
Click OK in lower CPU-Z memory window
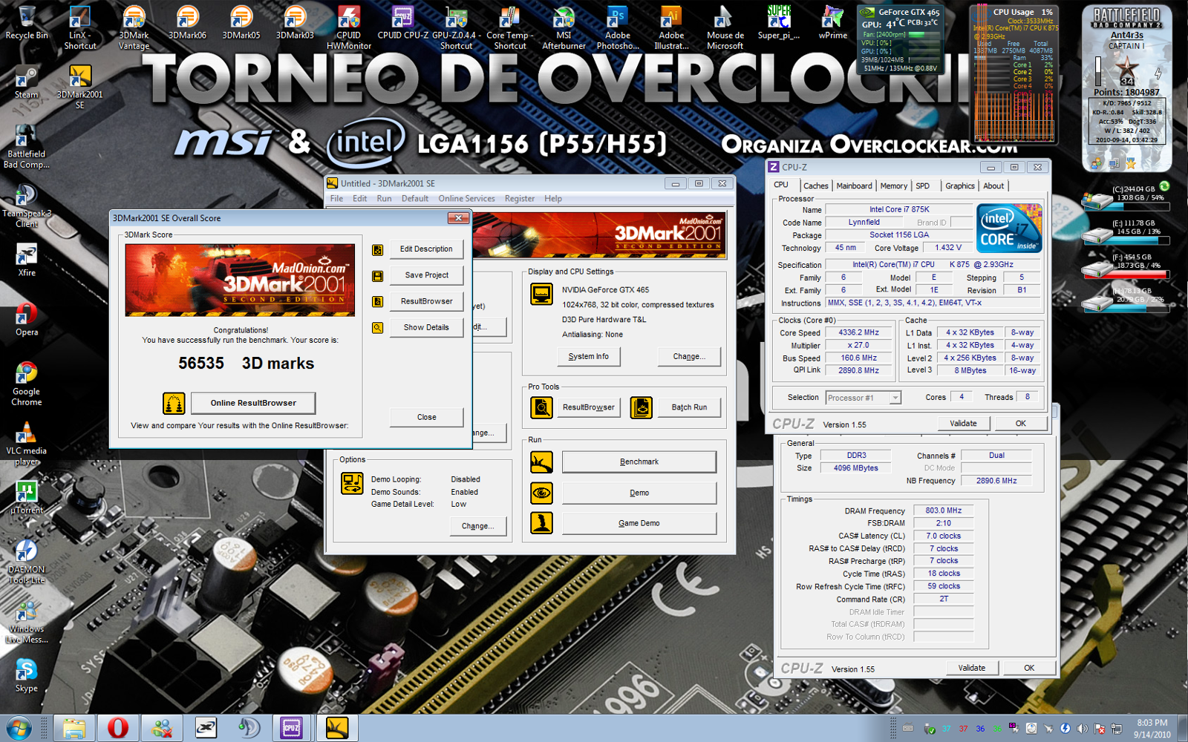[x=1029, y=668]
